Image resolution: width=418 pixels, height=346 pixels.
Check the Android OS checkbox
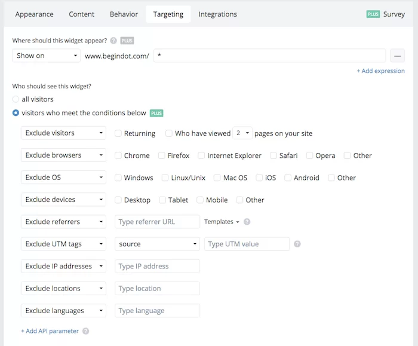pyautogui.click(x=288, y=177)
